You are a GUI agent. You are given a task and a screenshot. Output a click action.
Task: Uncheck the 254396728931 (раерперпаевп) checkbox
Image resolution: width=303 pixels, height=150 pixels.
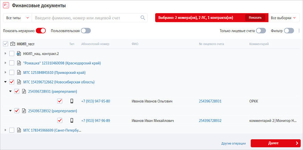(17, 92)
